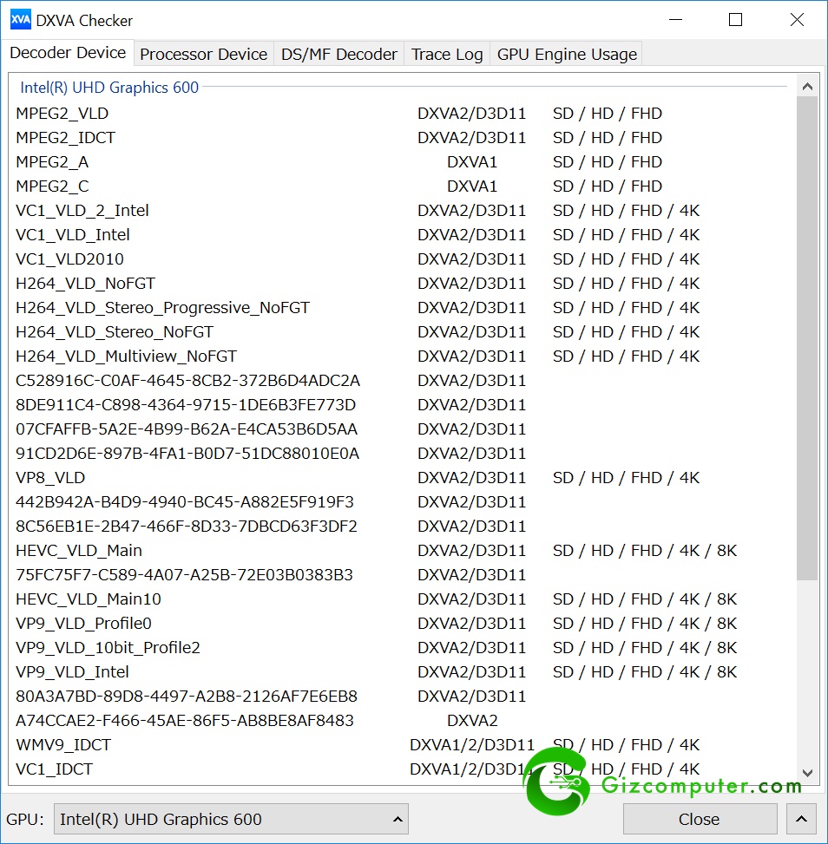Switch to the Decoder Device tab
The width and height of the screenshot is (828, 844).
(x=68, y=53)
